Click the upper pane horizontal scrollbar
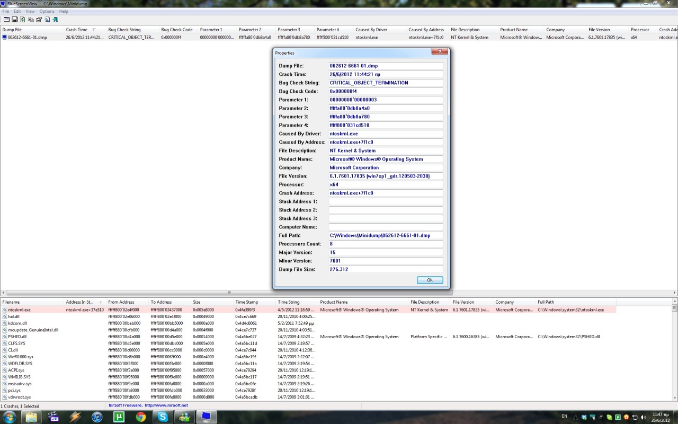Image resolution: width=678 pixels, height=424 pixels. 339,292
